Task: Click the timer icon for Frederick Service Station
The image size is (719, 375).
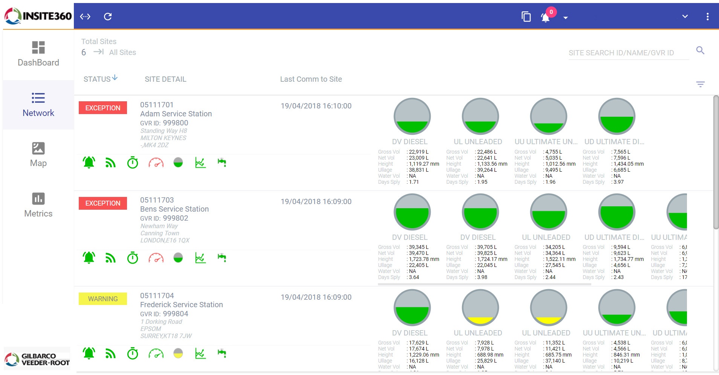Action: click(x=133, y=354)
